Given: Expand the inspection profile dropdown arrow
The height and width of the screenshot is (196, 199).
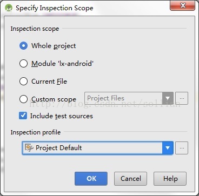Looking at the screenshot, I should (x=168, y=148).
